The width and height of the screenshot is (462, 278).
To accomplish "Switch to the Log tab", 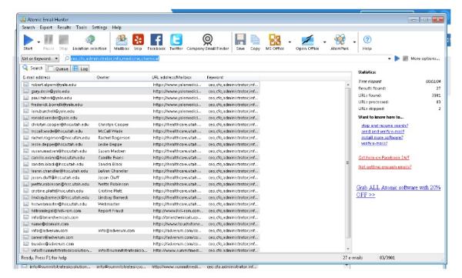I will click(80, 69).
